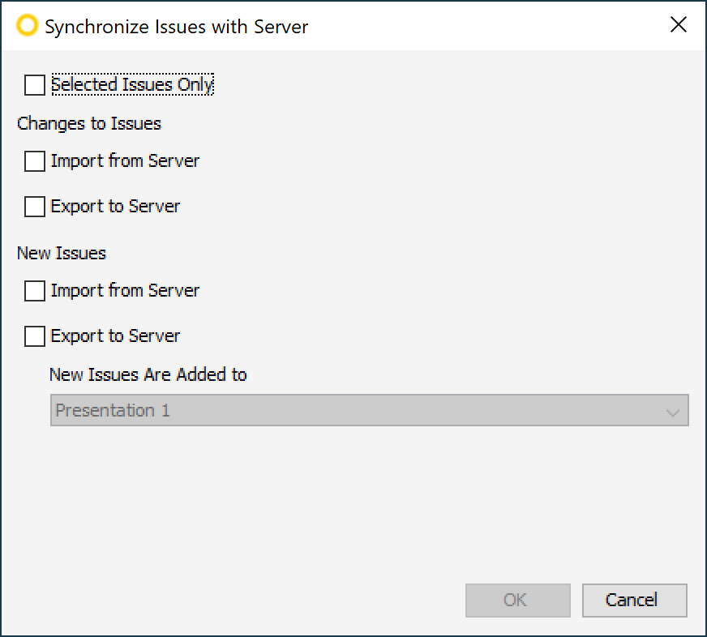Viewport: 707px width, 637px height.
Task: Tick Export to Server under New Issues
Action: click(x=35, y=336)
